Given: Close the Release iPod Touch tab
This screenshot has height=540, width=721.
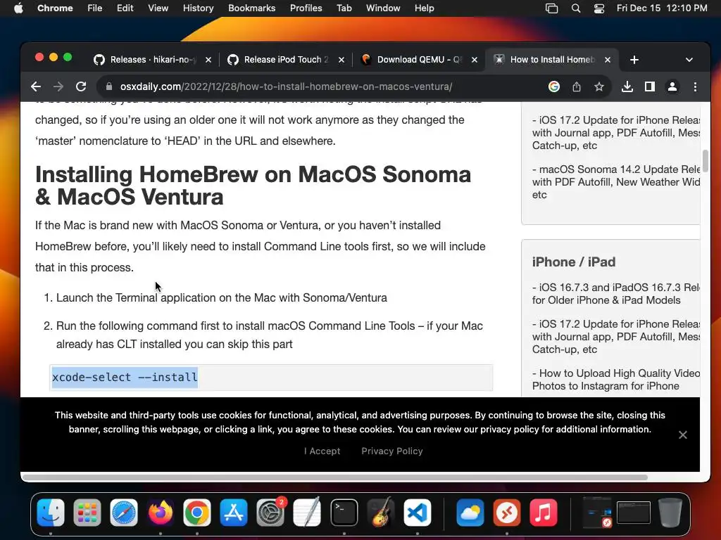Looking at the screenshot, I should tap(341, 60).
